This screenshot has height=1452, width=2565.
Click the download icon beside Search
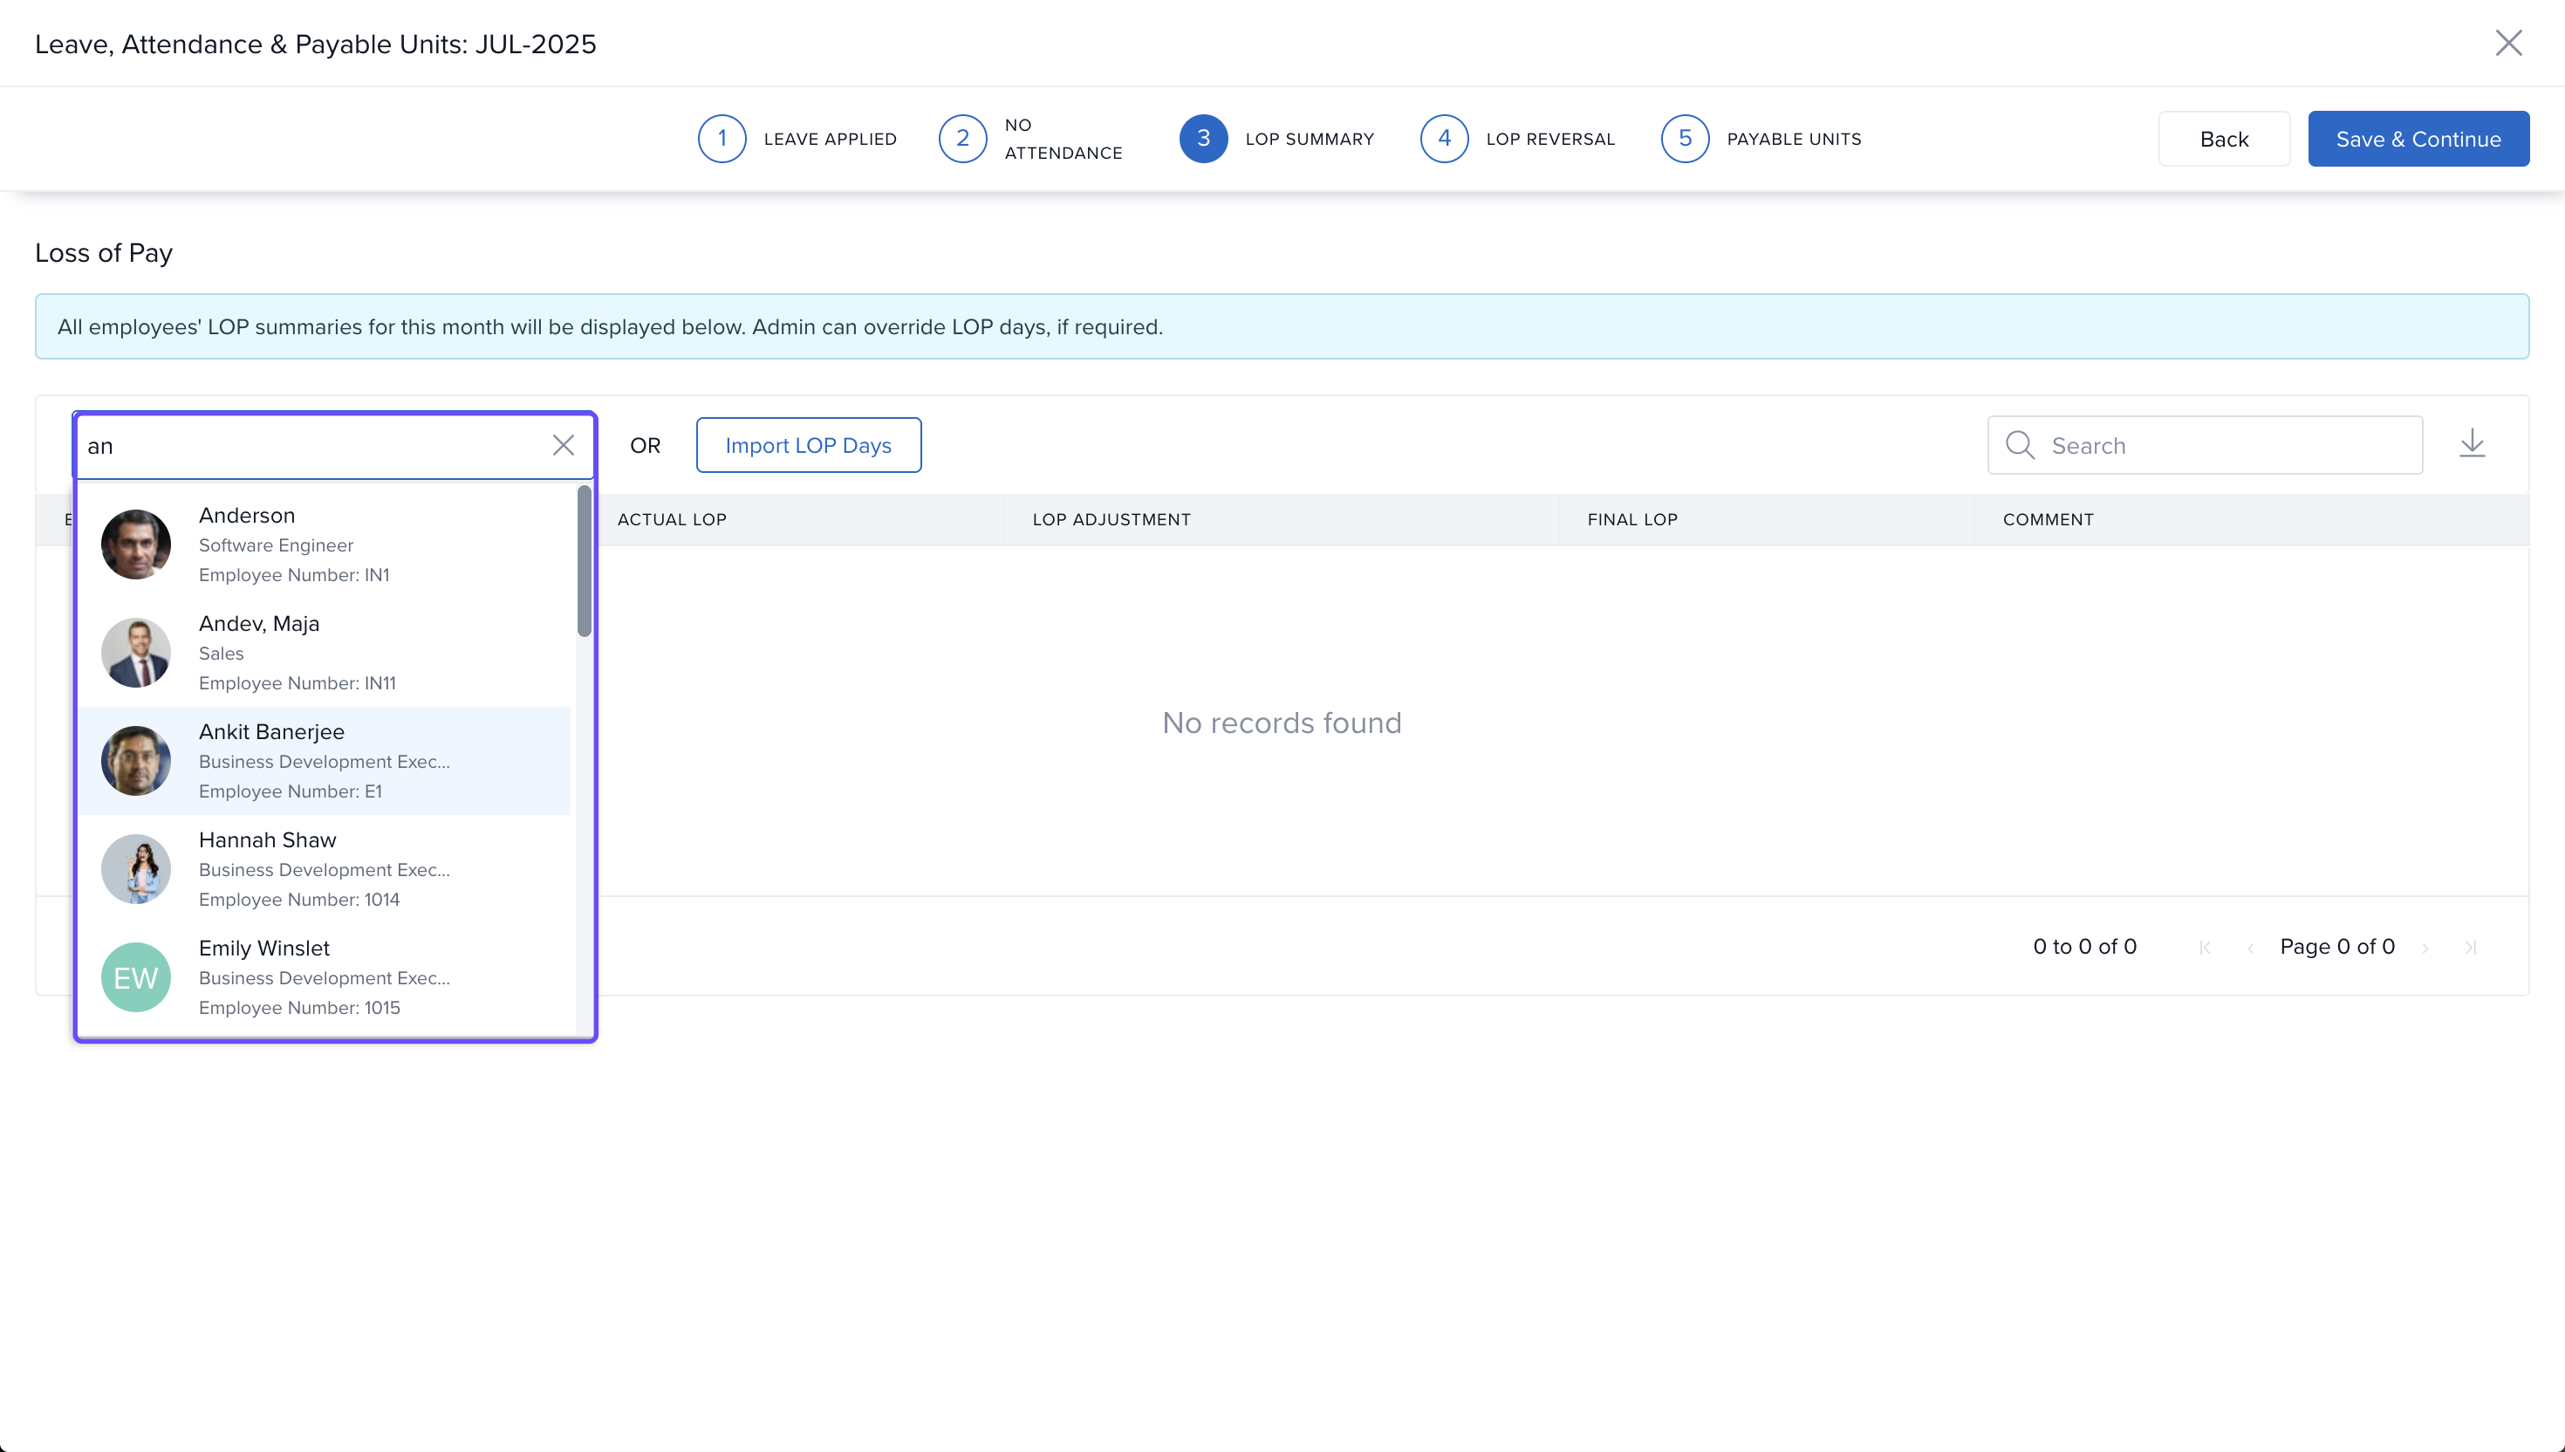[x=2472, y=445]
